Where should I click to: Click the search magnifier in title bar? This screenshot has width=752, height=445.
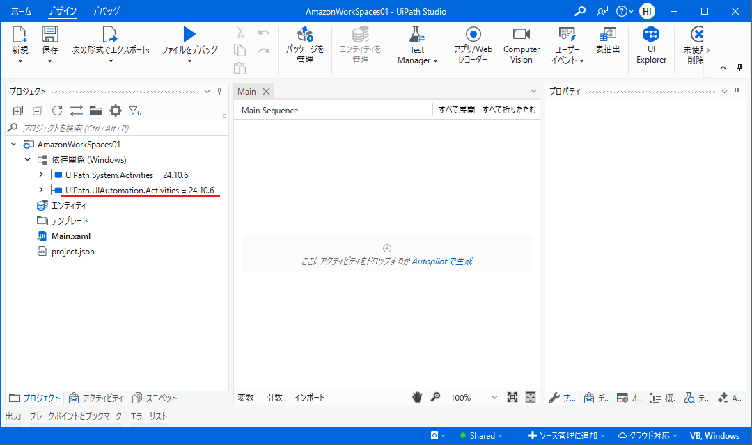580,11
